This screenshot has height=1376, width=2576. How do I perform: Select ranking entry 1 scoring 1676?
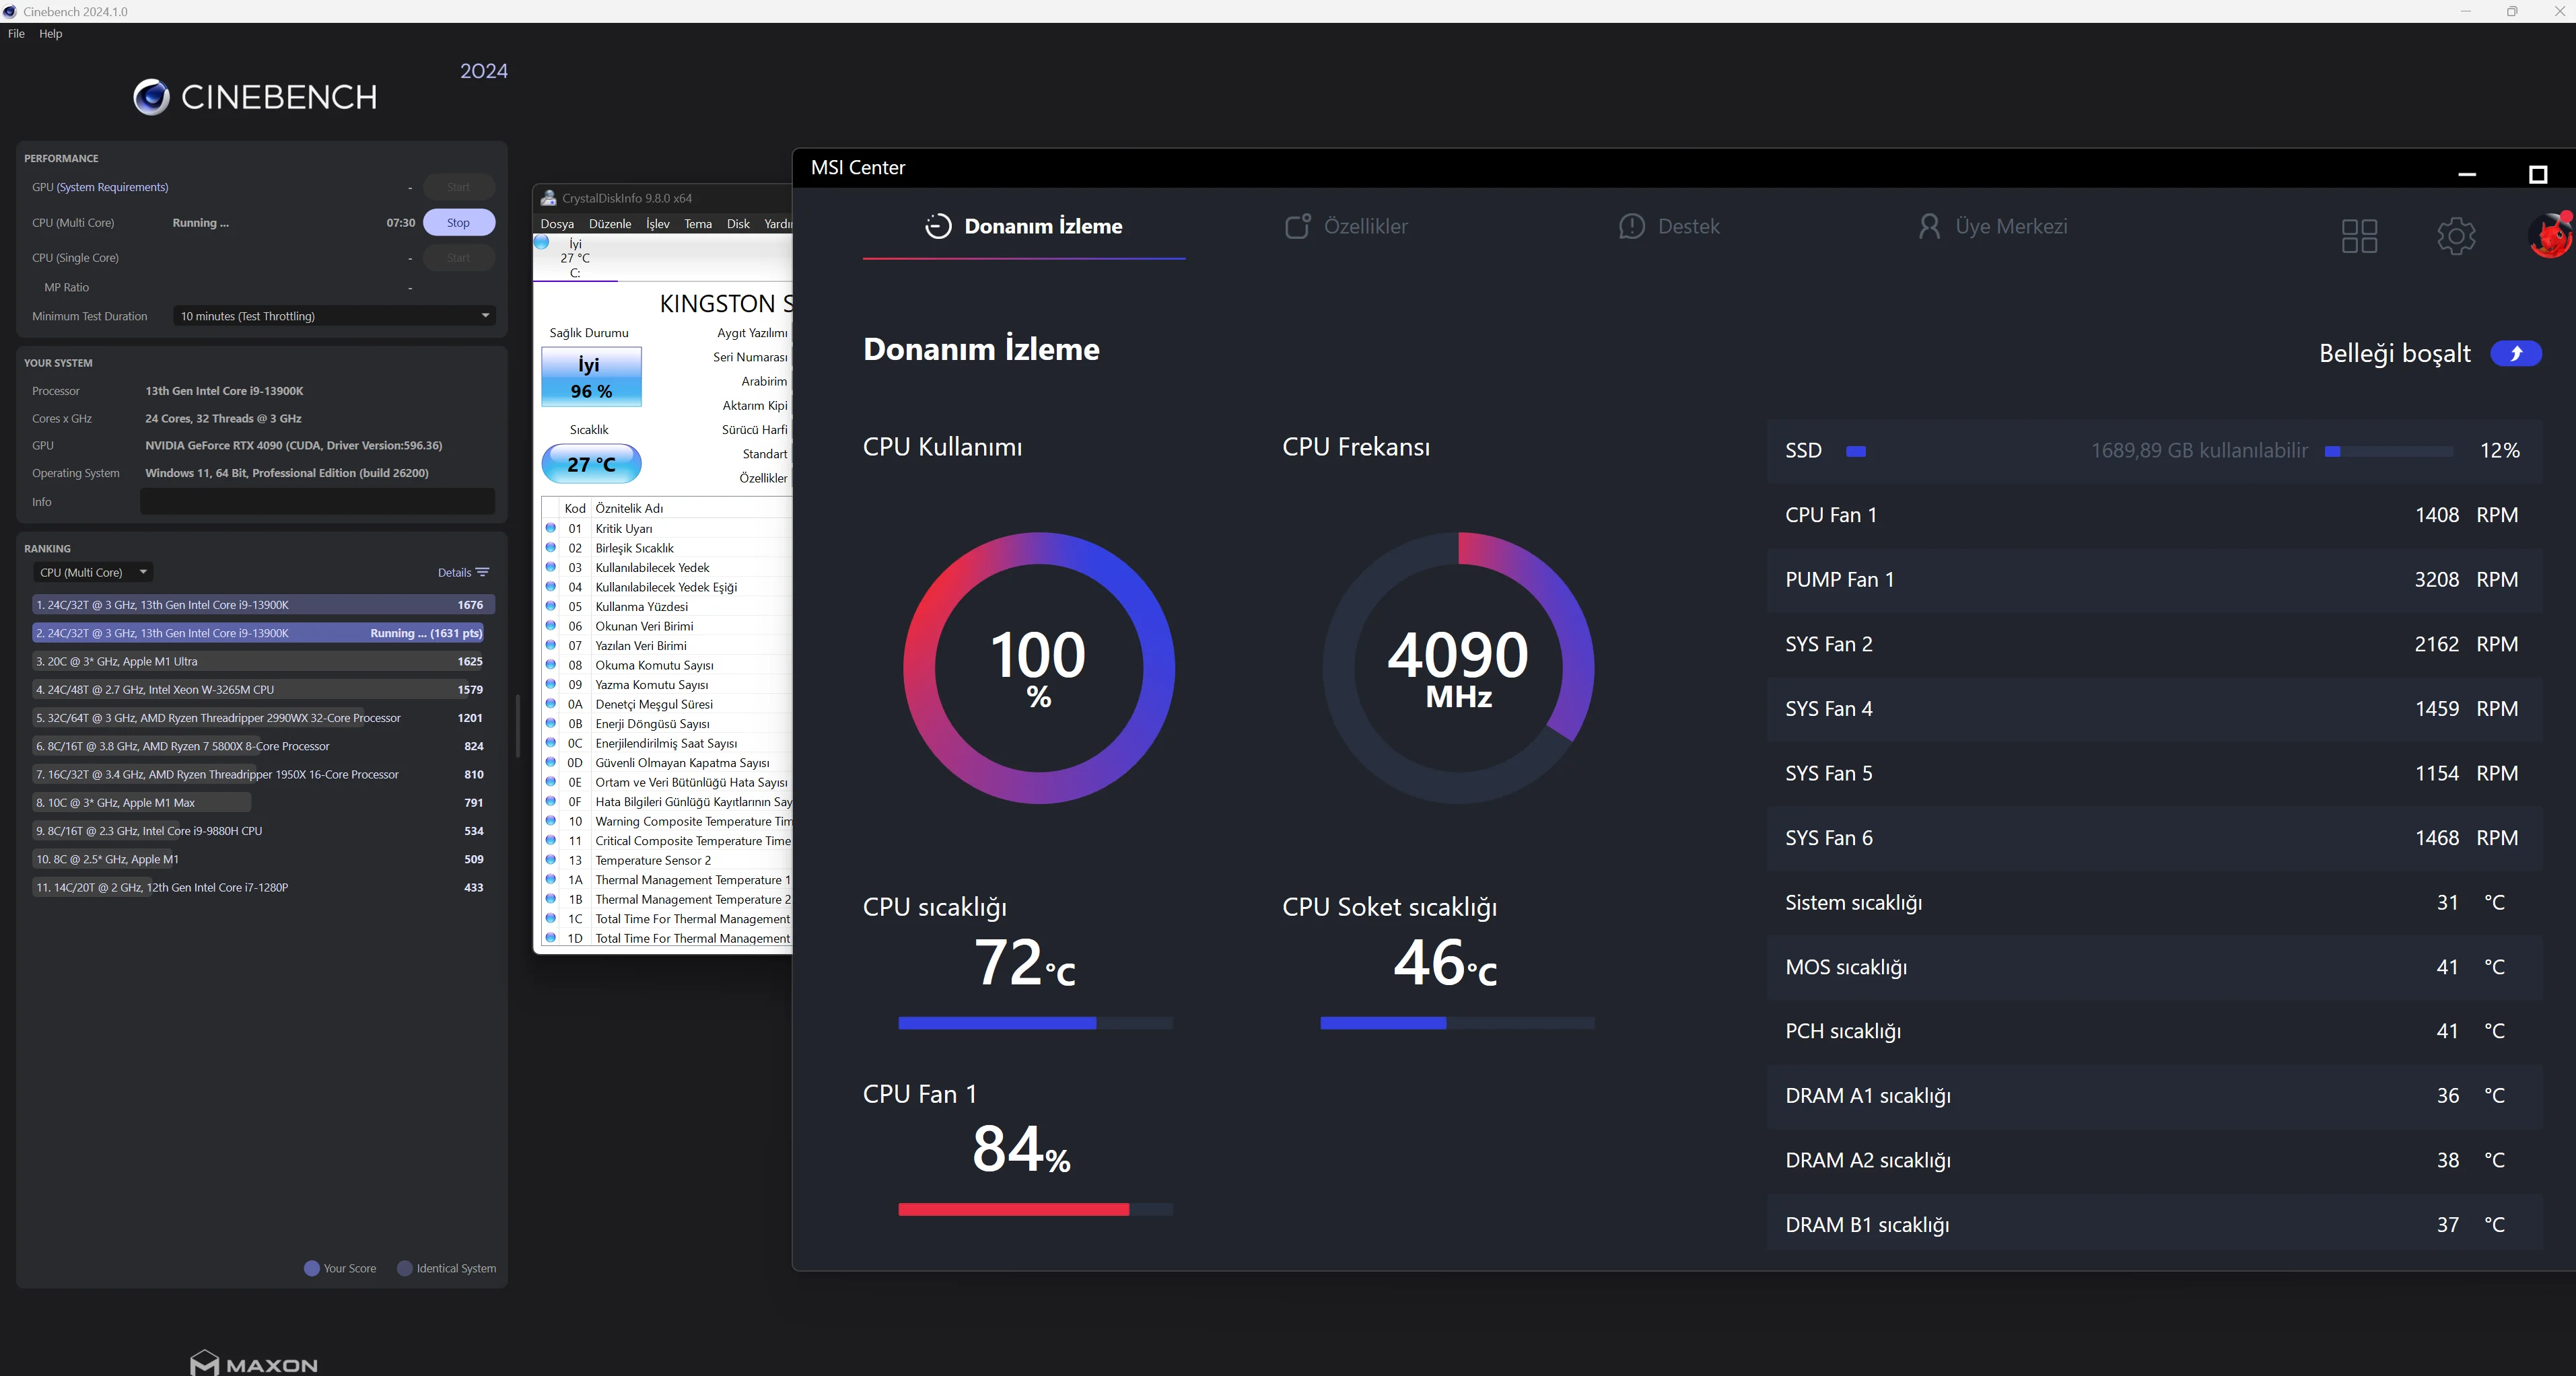[263, 604]
